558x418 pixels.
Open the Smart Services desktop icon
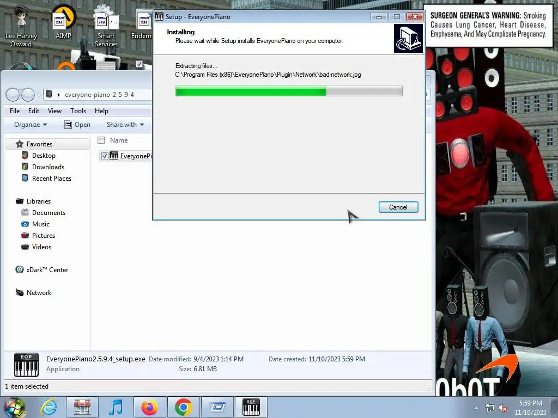[106, 26]
